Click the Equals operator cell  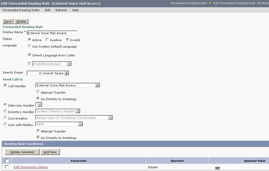(153, 167)
